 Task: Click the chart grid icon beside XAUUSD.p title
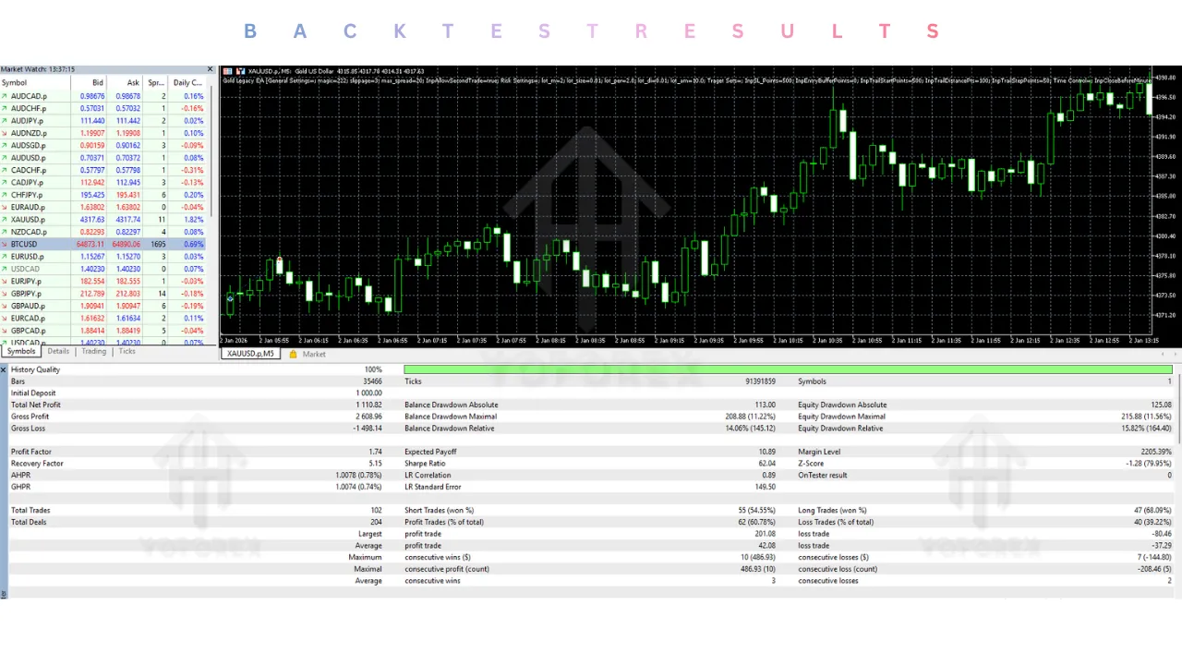(228, 71)
